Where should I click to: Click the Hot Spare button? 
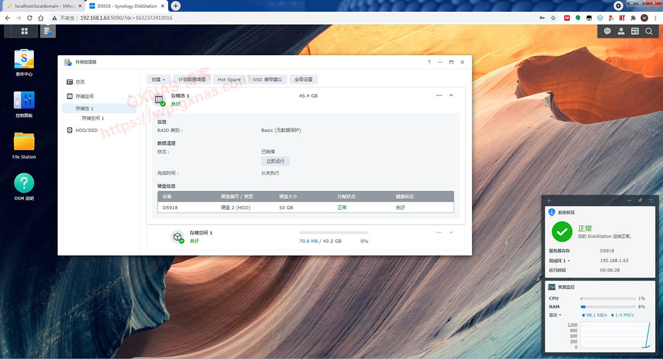coord(229,80)
